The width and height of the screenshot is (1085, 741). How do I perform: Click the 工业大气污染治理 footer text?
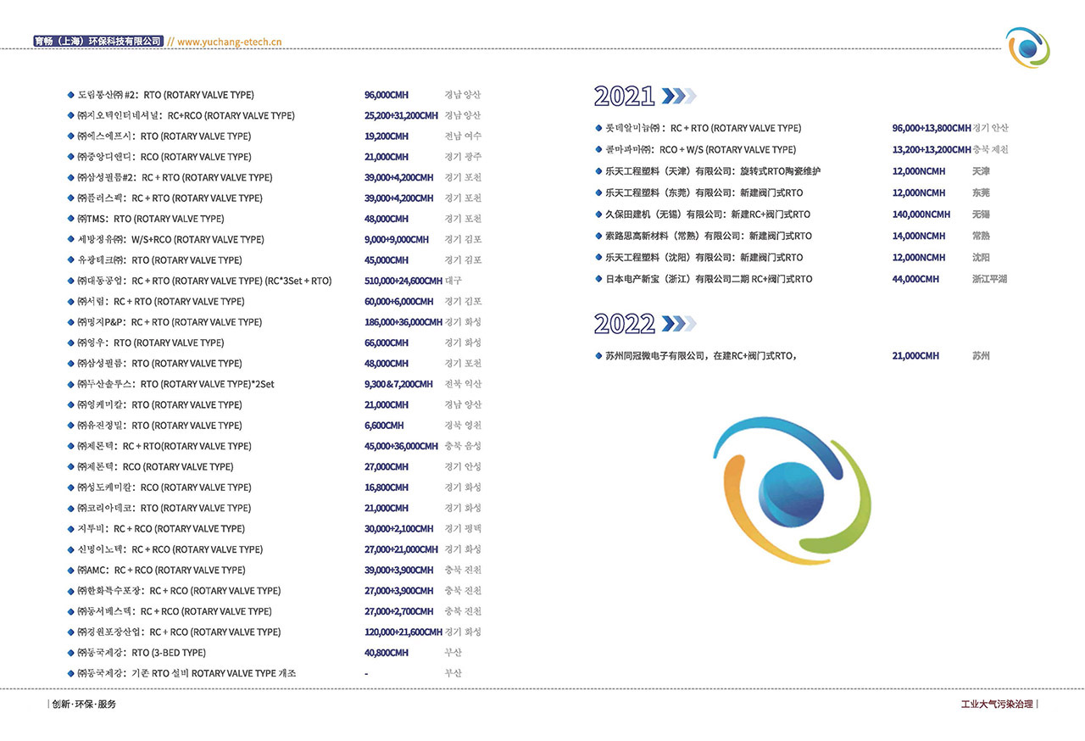click(997, 705)
